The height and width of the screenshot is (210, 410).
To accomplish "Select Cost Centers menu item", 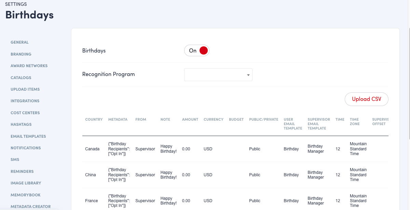I will pos(25,113).
